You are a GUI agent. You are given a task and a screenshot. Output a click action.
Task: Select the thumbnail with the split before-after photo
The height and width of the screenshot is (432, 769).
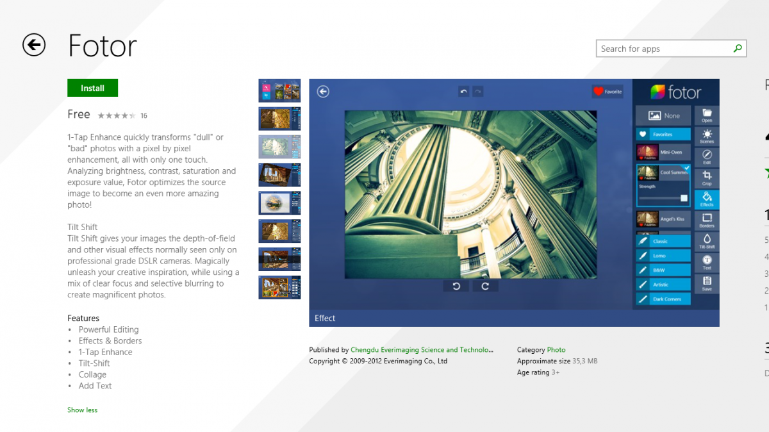click(279, 119)
